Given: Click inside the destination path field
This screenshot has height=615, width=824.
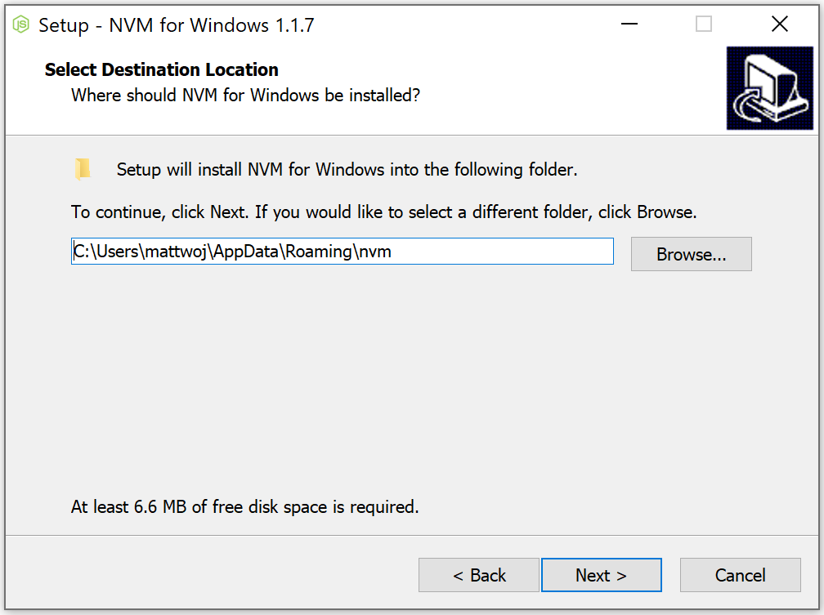Looking at the screenshot, I should [342, 251].
